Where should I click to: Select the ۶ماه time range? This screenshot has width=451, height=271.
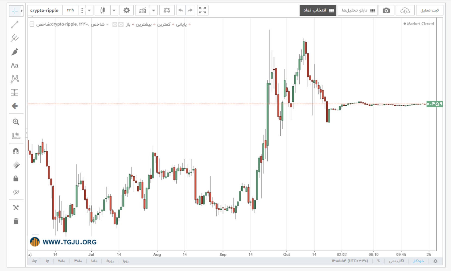(61, 261)
